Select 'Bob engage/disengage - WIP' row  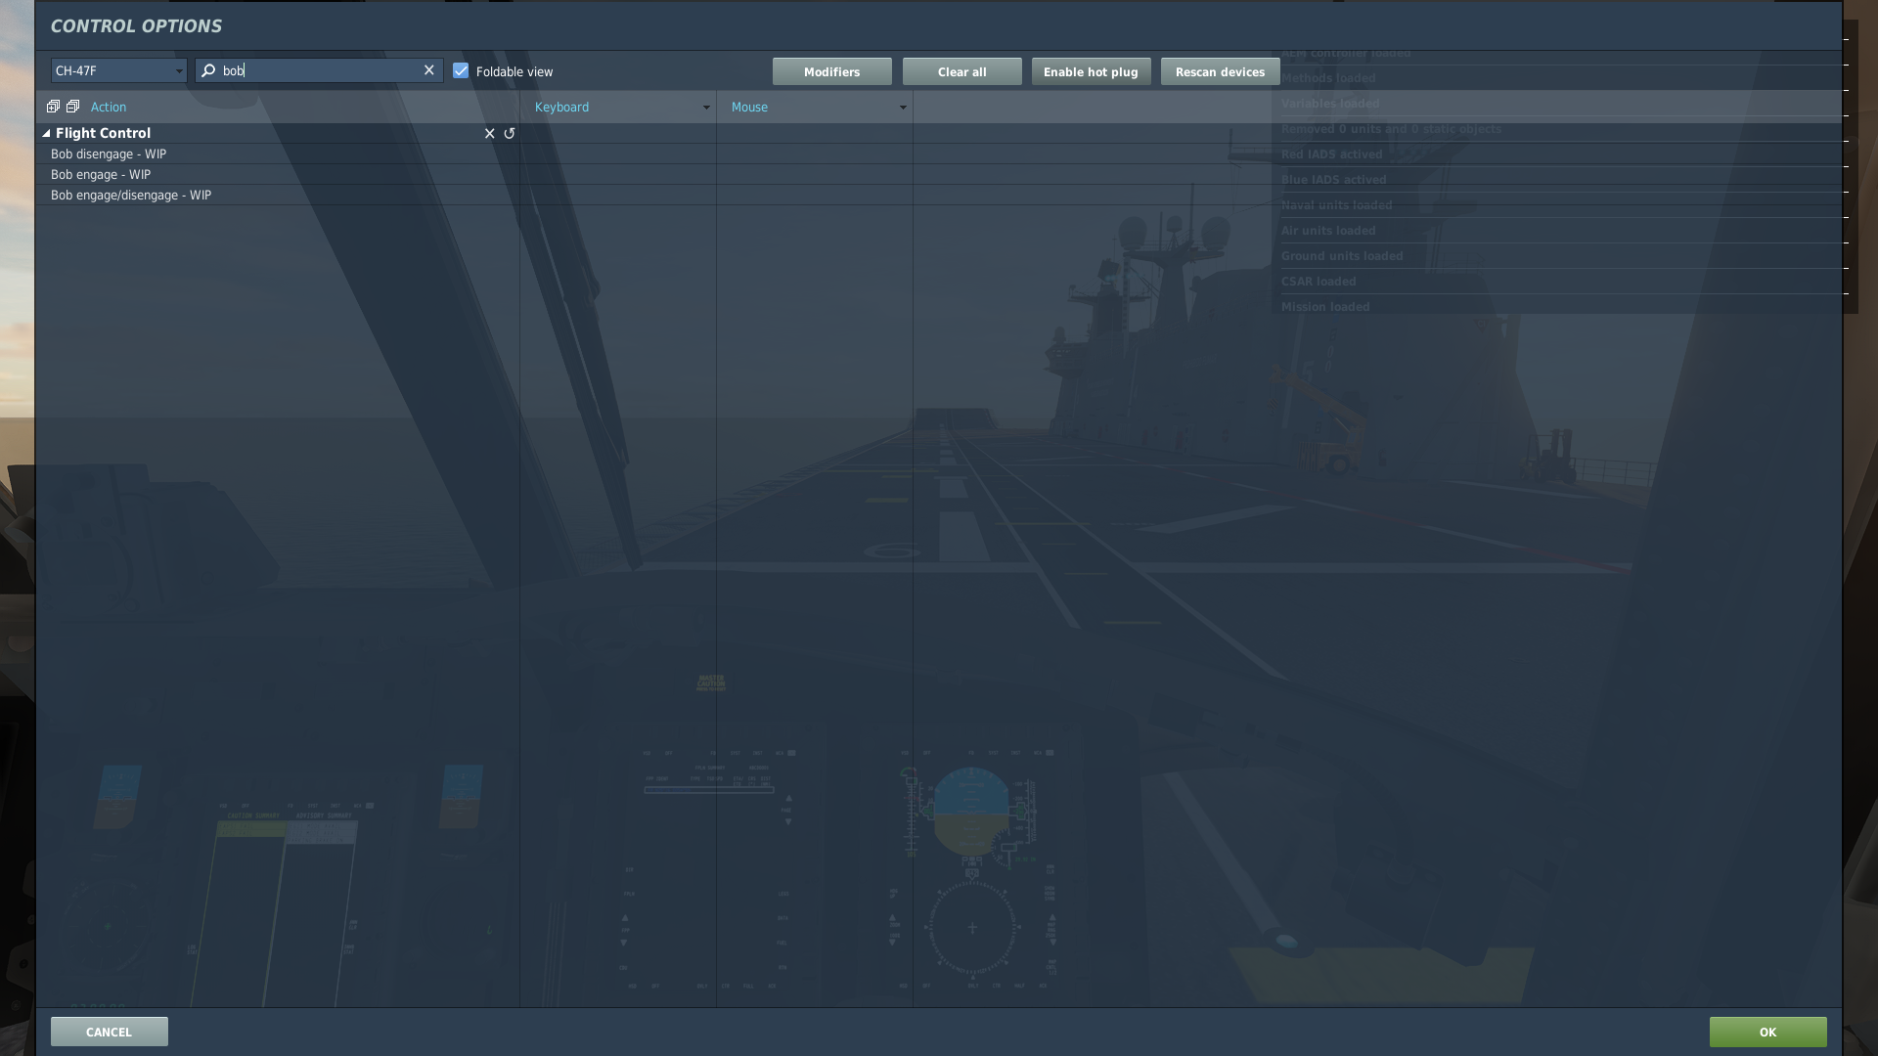[x=278, y=195]
